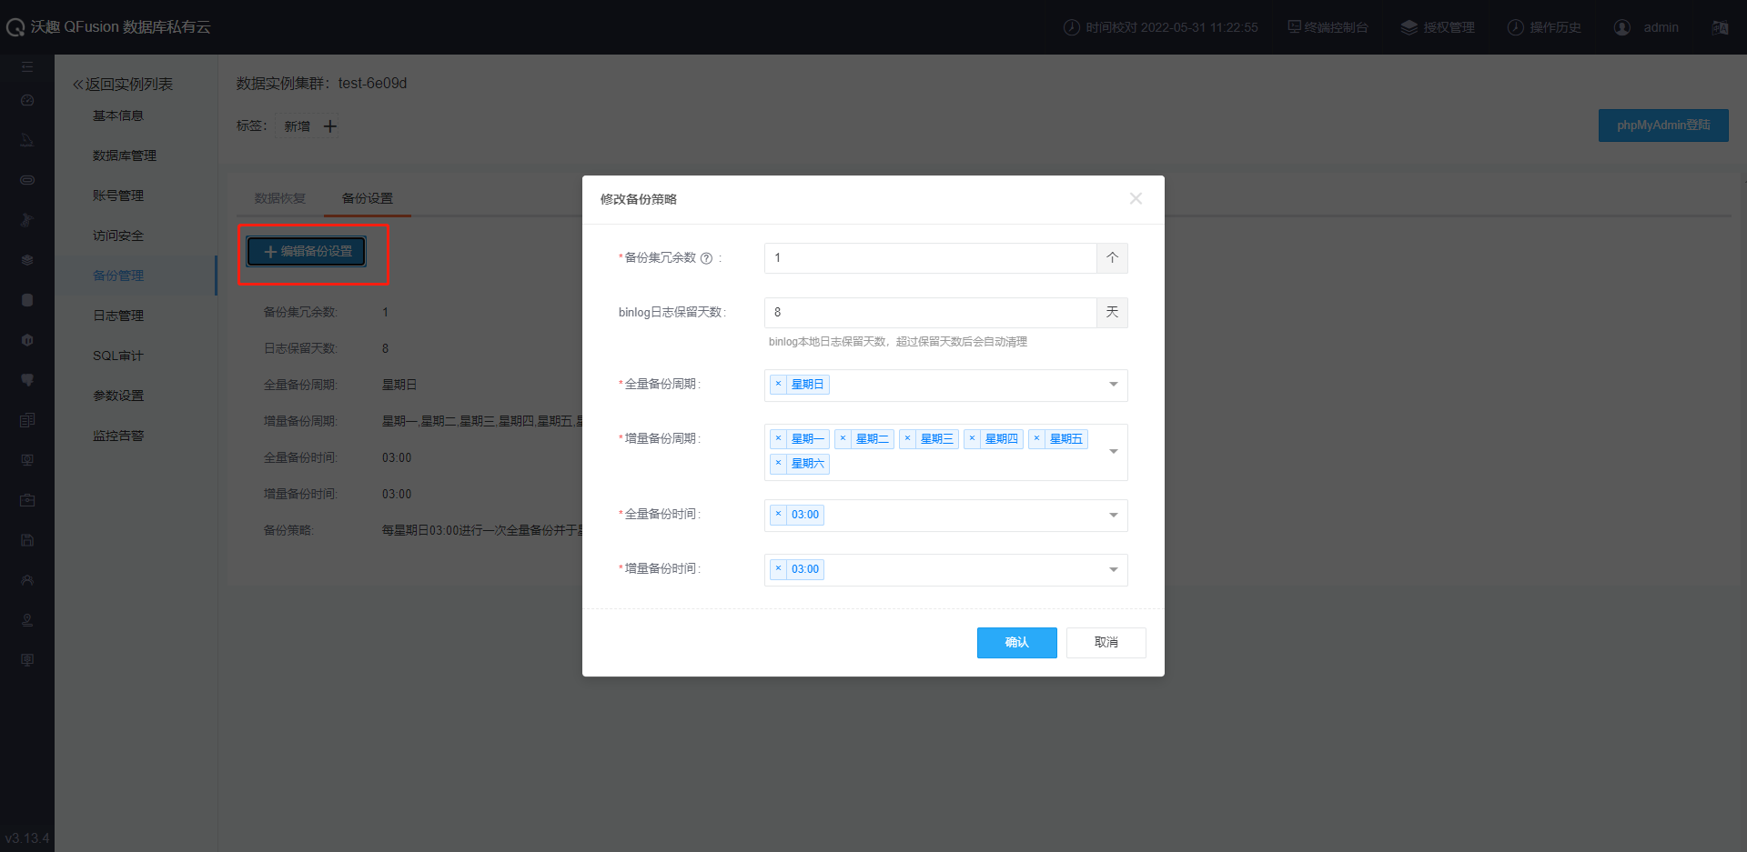Expand the 增量备份时间 dropdown arrow
Image resolution: width=1747 pixels, height=852 pixels.
coord(1114,570)
